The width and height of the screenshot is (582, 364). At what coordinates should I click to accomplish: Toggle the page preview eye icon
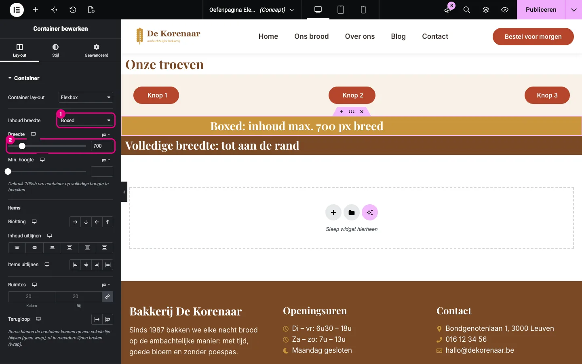505,10
